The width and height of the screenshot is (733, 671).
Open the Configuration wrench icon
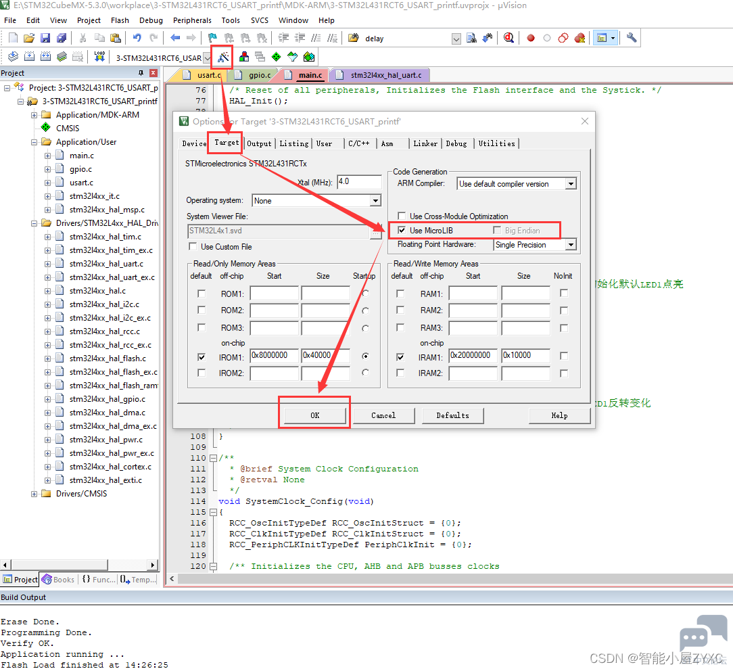point(632,38)
